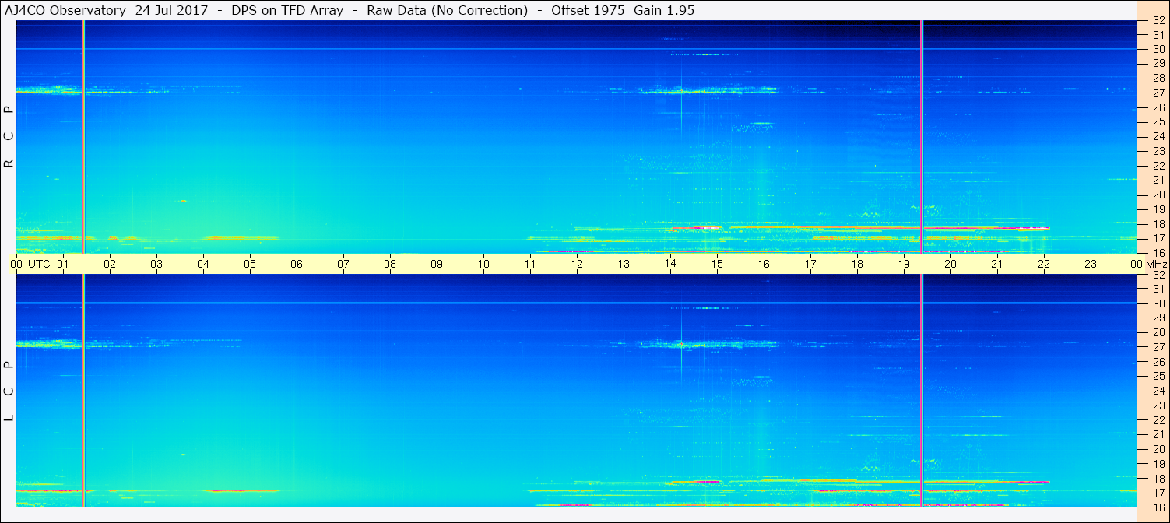Click the 06 hour tick on time axis

point(297,264)
